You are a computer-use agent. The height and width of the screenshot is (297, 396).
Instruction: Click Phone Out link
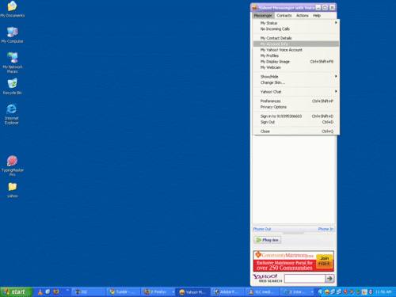(x=262, y=229)
